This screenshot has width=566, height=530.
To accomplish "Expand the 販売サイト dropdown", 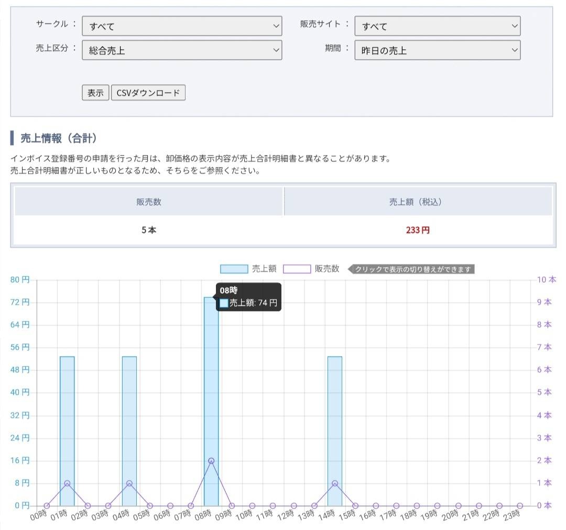I will pyautogui.click(x=437, y=26).
